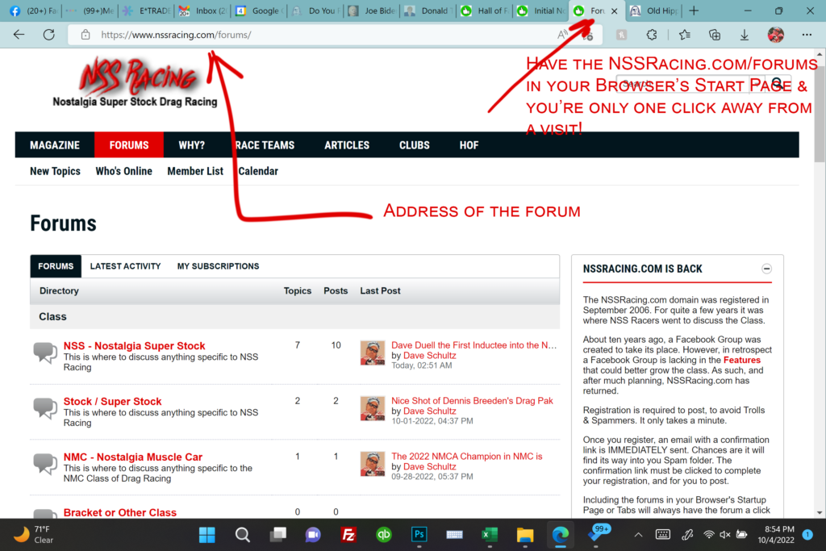Open Task View on the taskbar
826x551 pixels.
coord(277,535)
